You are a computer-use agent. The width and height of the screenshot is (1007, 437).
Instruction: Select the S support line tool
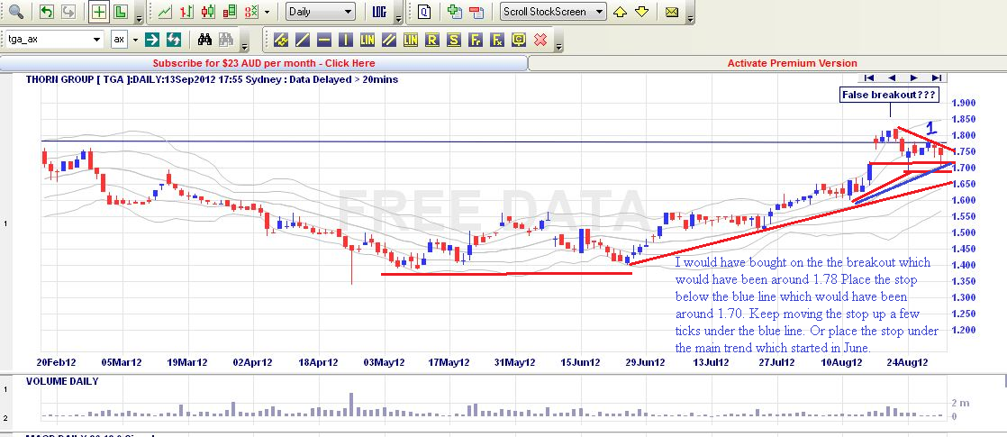[x=454, y=40]
